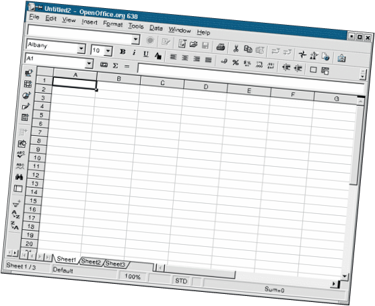
Task: Click the Copy icon
Action: coord(248,49)
